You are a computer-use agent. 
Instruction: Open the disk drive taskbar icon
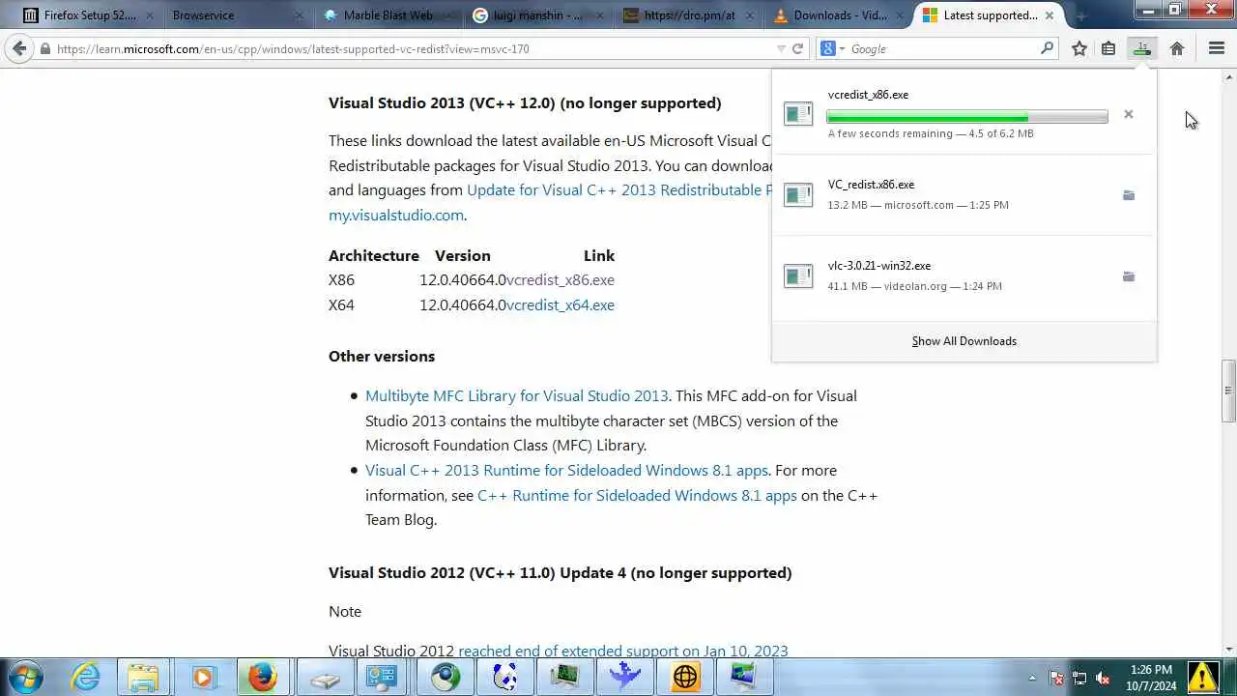pos(325,677)
